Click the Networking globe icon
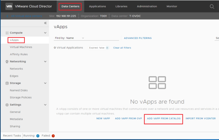This screenshot has width=219, height=140. (x=7, y=62)
